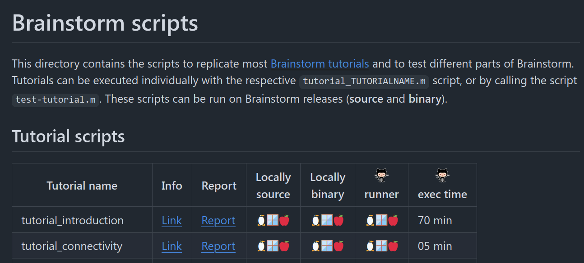Click the apple icon in tutorial_connectivity Locally source
Screen dimensions: 584x263
[284, 246]
